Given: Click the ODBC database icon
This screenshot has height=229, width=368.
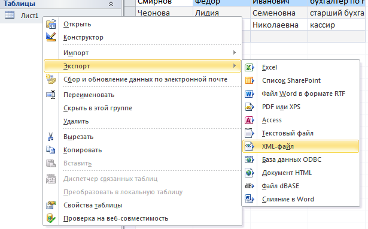Looking at the screenshot, I should click(x=250, y=159).
